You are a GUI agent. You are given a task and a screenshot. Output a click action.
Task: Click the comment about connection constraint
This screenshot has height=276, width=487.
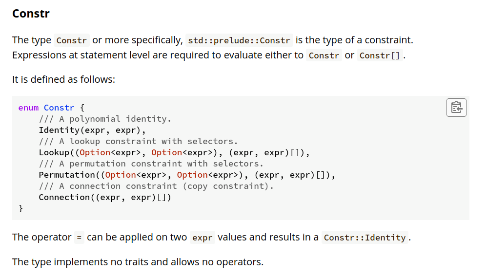tap(156, 186)
